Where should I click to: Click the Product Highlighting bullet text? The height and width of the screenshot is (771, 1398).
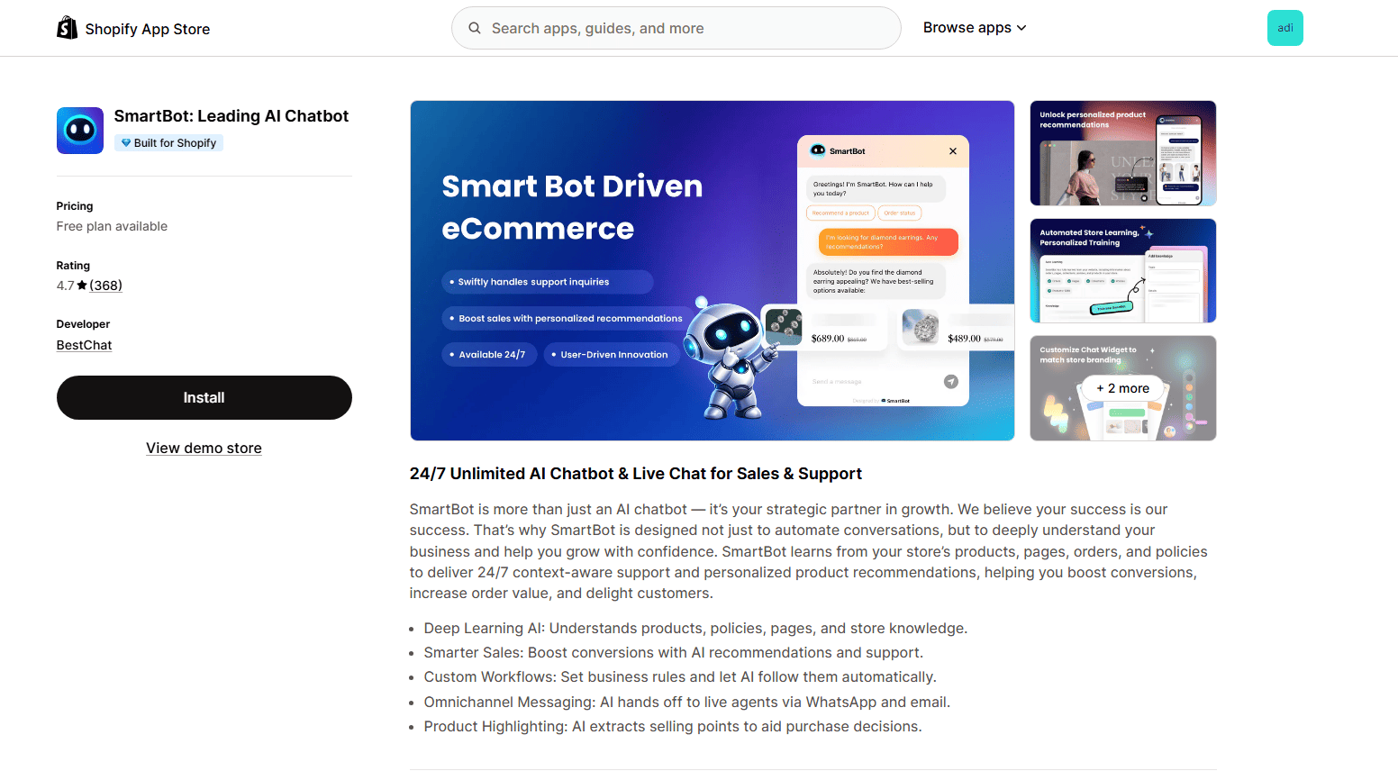pos(673,727)
